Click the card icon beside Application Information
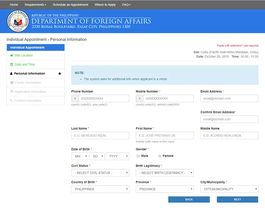Viewport: 265px width, 208px height. coord(12,91)
